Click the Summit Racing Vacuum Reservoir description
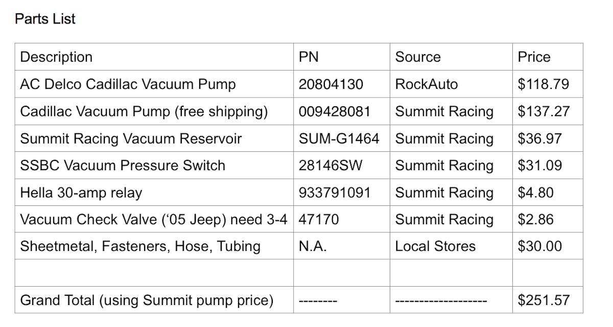Screen dimensions: 613x327 [x=131, y=138]
